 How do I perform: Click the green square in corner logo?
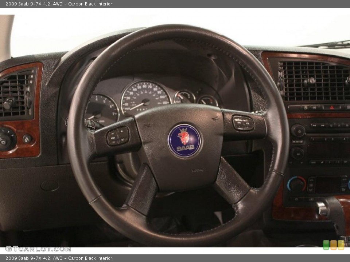click(x=326, y=245)
